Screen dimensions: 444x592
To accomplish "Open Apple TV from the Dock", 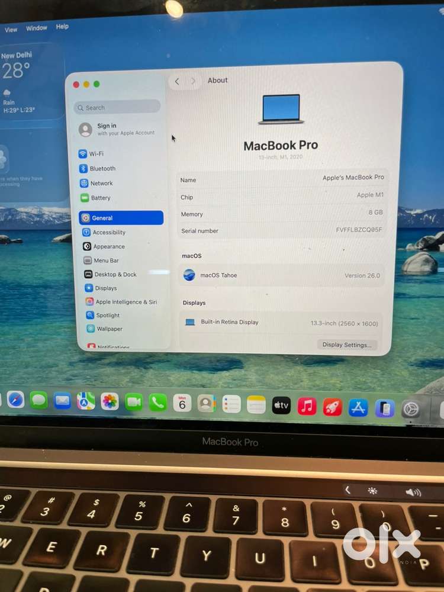I will [x=281, y=406].
